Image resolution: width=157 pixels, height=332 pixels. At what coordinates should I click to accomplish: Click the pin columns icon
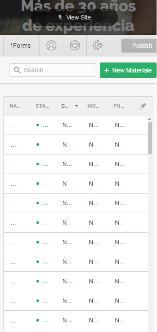pyautogui.click(x=143, y=106)
